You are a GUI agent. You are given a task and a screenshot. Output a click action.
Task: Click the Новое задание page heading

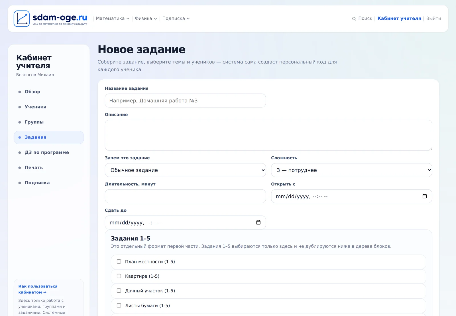tap(142, 49)
